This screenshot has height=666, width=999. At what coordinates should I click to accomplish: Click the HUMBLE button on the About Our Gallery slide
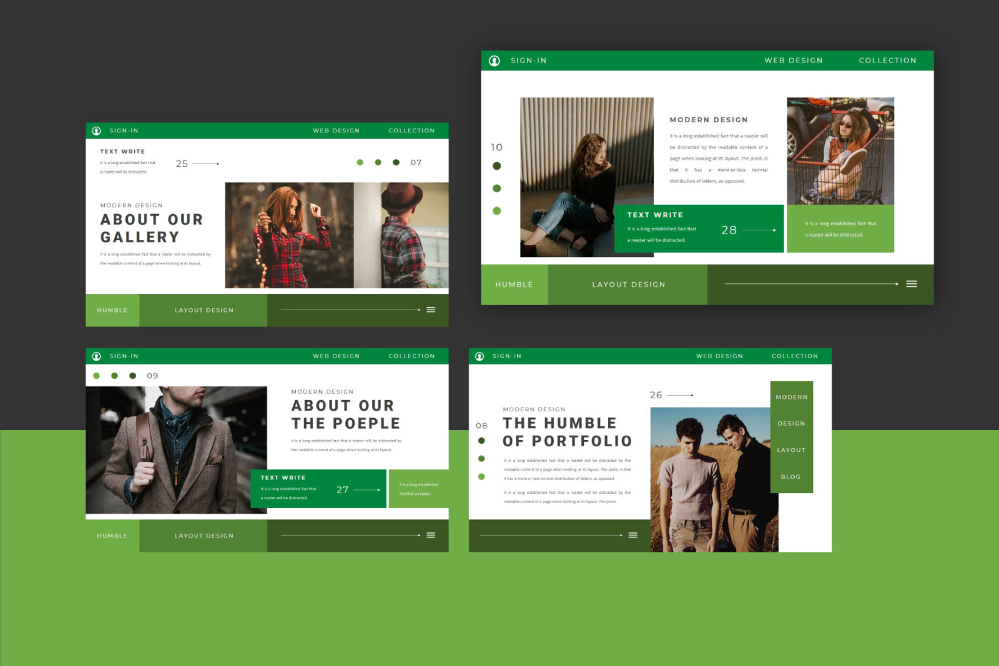tap(112, 310)
